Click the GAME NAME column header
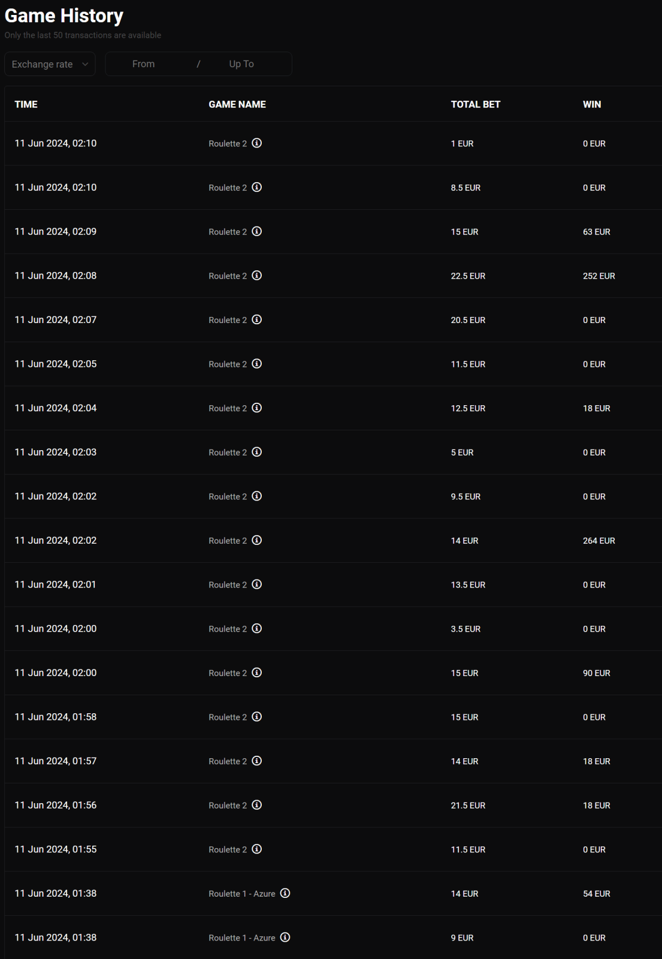Viewport: 662px width, 959px height. click(237, 104)
